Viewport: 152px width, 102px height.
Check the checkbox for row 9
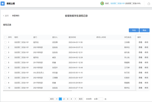pos(5,83)
